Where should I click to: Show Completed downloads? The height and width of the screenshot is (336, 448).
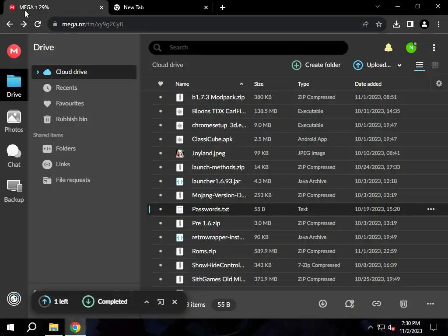[105, 301]
